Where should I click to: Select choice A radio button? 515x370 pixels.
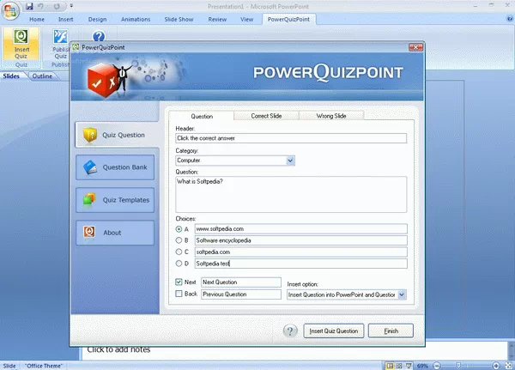pyautogui.click(x=179, y=229)
